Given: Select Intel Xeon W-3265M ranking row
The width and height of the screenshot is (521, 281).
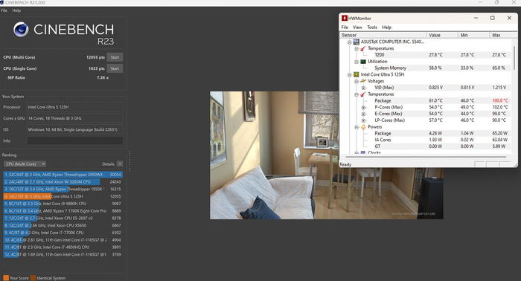Looking at the screenshot, I should pyautogui.click(x=63, y=182).
